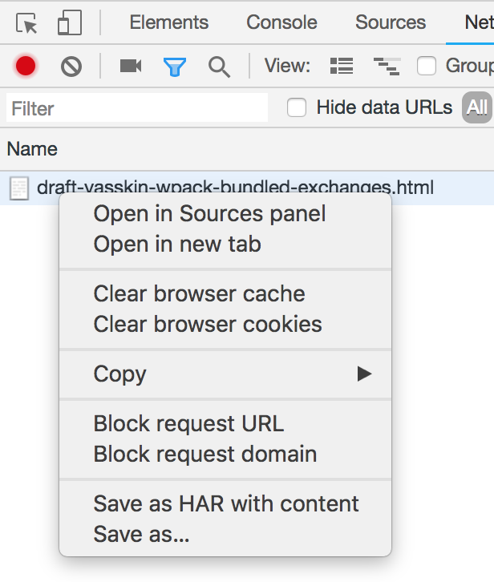Toggle the filter funnel icon

coord(175,67)
